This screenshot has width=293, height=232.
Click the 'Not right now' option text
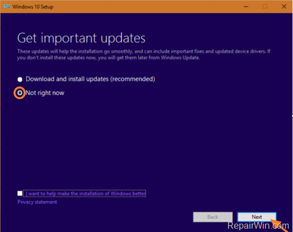pyautogui.click(x=45, y=93)
